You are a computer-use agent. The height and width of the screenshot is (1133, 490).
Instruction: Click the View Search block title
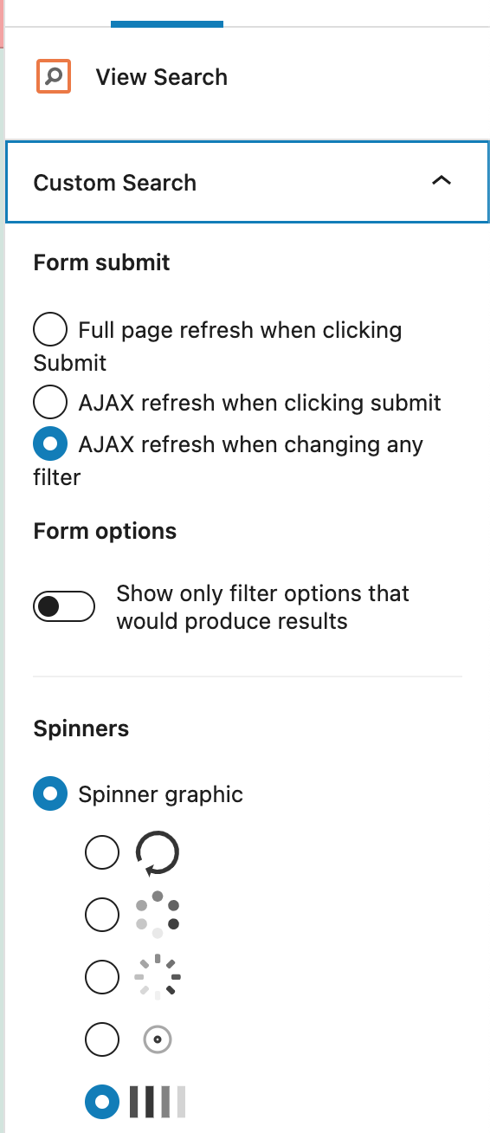162,77
